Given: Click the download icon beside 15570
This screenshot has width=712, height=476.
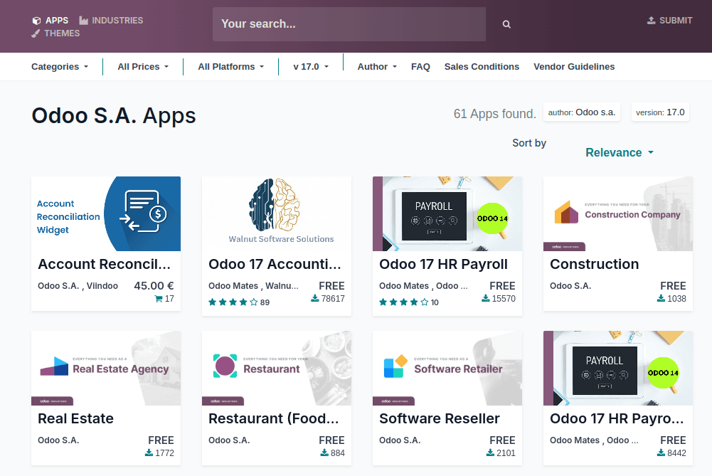Looking at the screenshot, I should pyautogui.click(x=485, y=298).
